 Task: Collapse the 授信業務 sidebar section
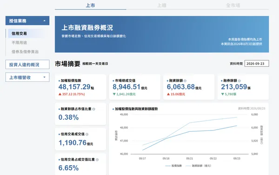tap(27, 20)
